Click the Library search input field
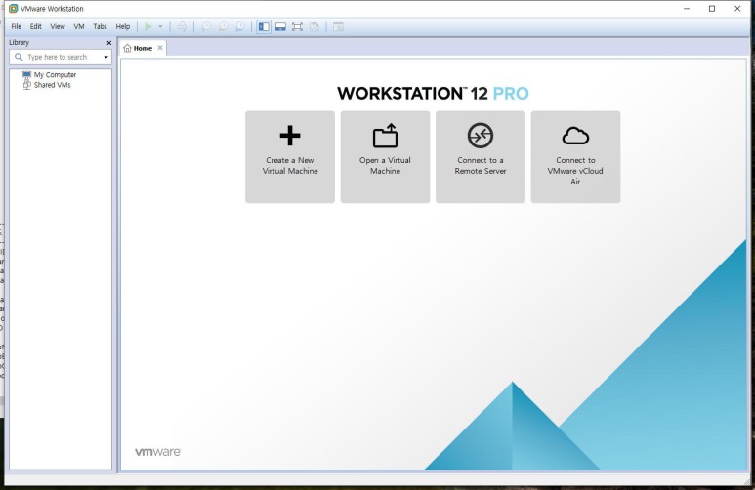 click(x=61, y=57)
